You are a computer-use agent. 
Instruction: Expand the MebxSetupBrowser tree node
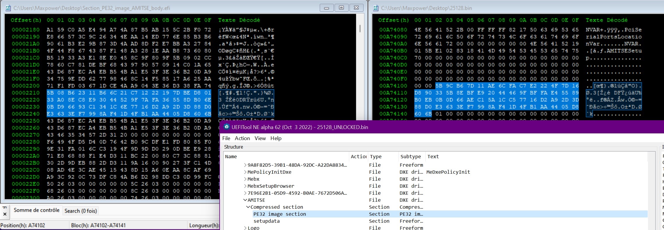point(245,186)
